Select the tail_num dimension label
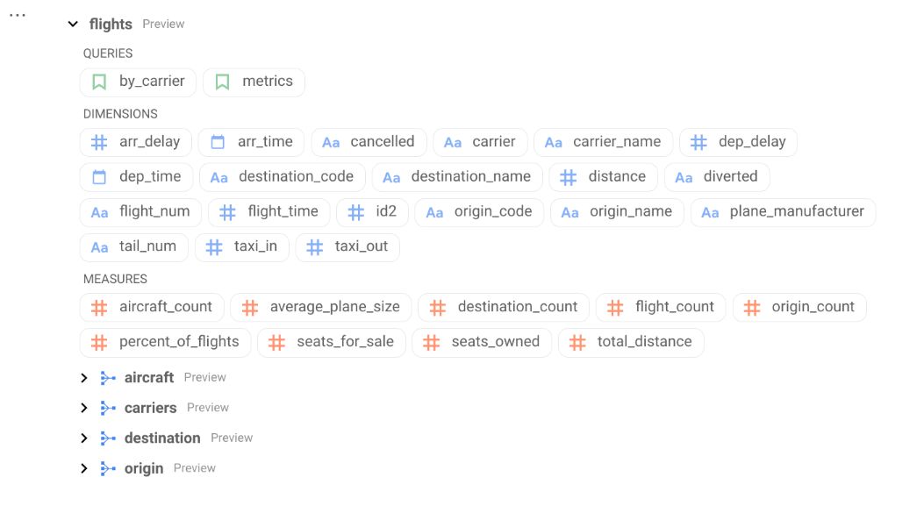This screenshot has width=924, height=513. (147, 246)
